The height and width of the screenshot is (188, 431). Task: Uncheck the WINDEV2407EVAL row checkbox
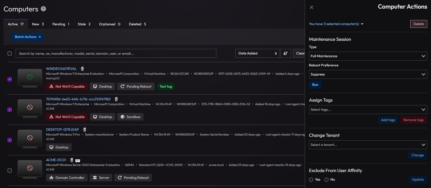tap(10, 79)
